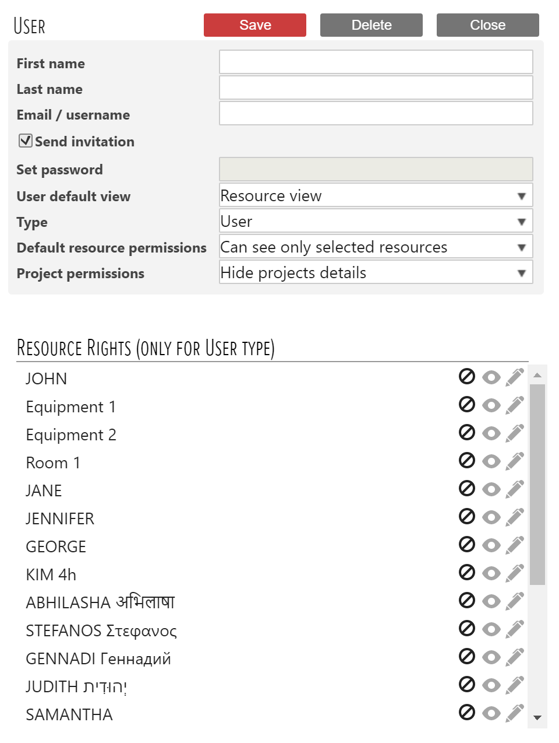Toggle view-only eye icon for Equipment 2
This screenshot has width=559, height=743.
click(x=491, y=433)
